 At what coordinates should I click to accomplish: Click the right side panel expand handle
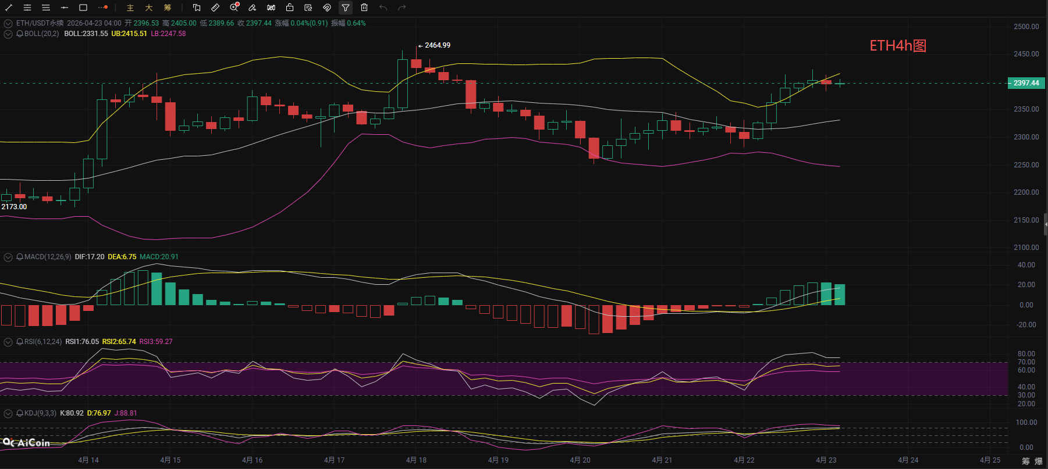[x=1045, y=224]
